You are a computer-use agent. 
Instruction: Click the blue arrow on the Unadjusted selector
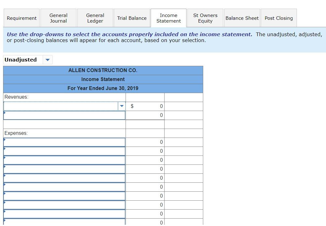pos(47,60)
